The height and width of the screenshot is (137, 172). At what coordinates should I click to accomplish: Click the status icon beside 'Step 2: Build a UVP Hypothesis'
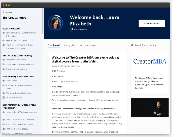pyautogui.click(x=4, y=124)
